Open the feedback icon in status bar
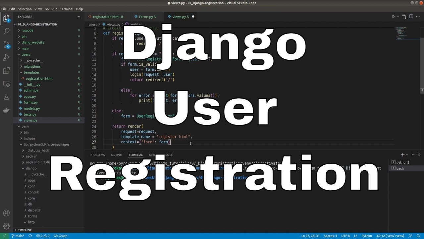This screenshot has height=239, width=424. click(x=411, y=236)
